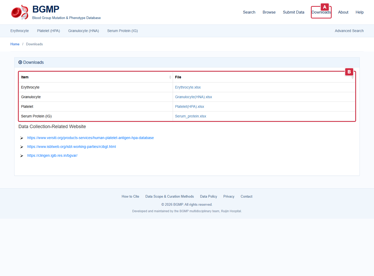The height and width of the screenshot is (276, 374).
Task: Open Data Policy footer link
Action: (x=209, y=197)
